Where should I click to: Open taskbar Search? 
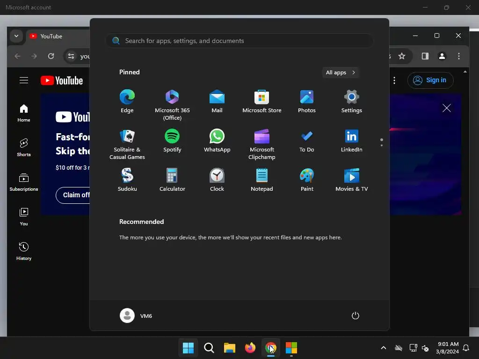209,348
